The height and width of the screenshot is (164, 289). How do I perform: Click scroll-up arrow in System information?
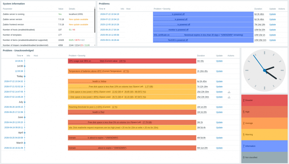point(95,8)
